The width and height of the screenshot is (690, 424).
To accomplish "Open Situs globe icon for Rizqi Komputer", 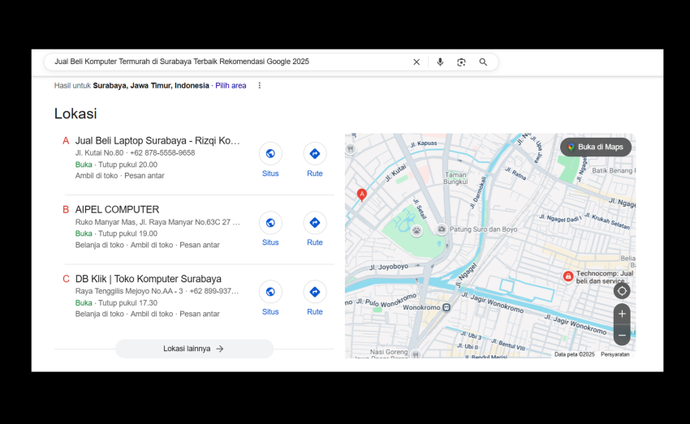I will point(270,153).
